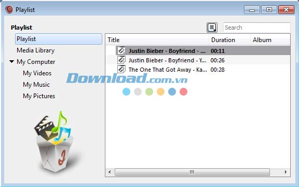This screenshot has height=187, width=299.
Task: Open Media Library in the sidebar
Action: pos(36,50)
